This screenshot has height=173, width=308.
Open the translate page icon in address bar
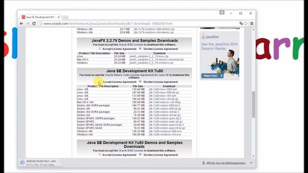(x=241, y=24)
